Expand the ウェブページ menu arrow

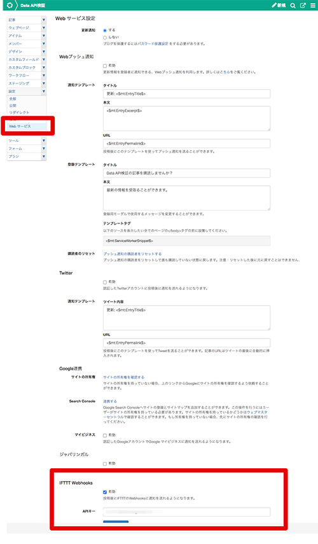point(44,28)
